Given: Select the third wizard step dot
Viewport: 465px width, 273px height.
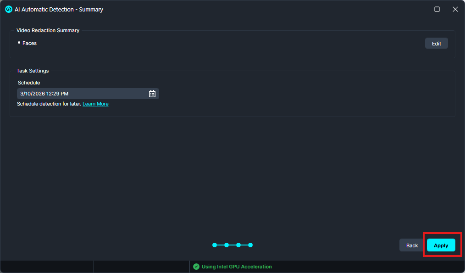Looking at the screenshot, I should (x=238, y=245).
